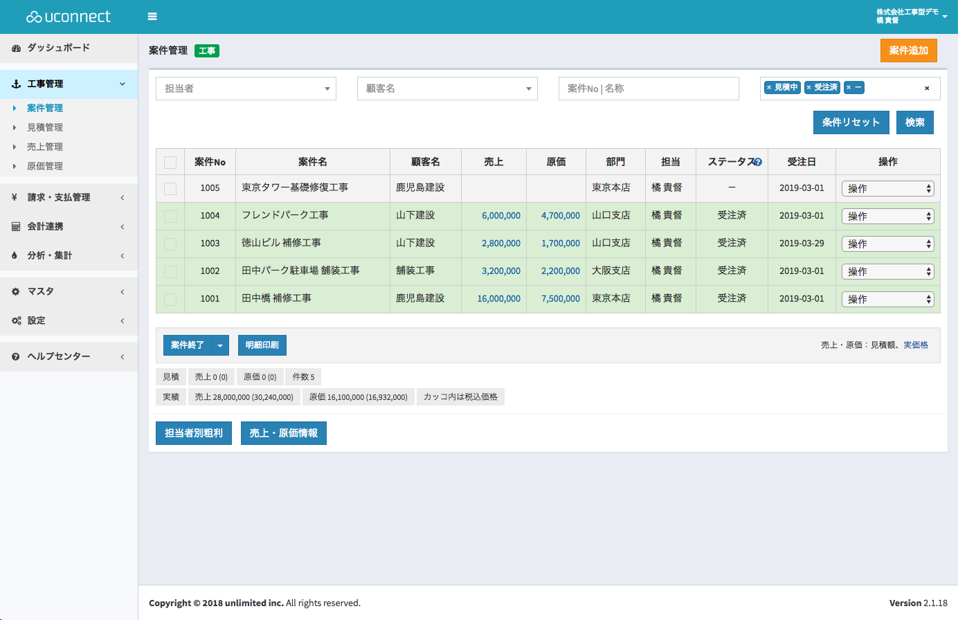This screenshot has height=620, width=958.
Task: Check the row for 案件 1003
Action: click(x=170, y=244)
